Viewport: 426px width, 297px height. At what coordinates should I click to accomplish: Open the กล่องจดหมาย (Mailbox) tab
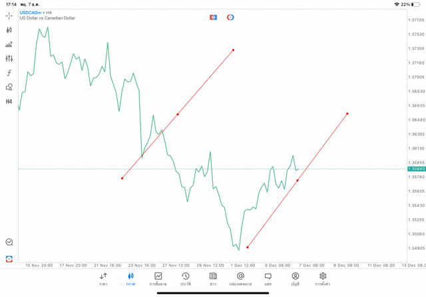tap(240, 279)
